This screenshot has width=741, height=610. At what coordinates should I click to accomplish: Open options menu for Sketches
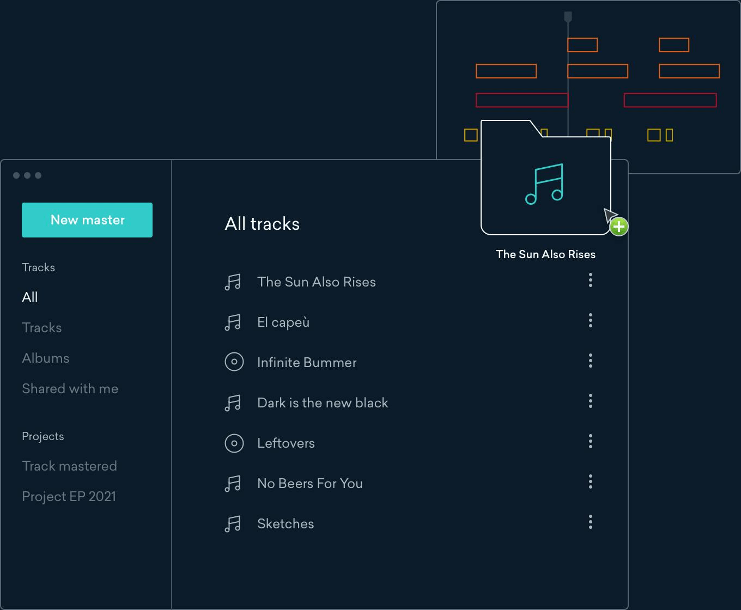tap(591, 522)
